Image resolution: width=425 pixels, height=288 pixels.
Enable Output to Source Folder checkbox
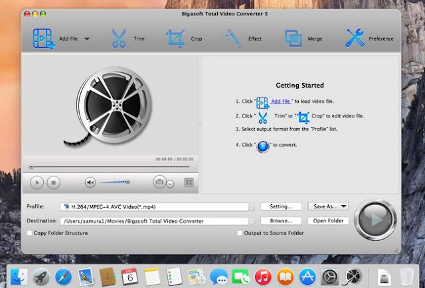click(x=240, y=233)
